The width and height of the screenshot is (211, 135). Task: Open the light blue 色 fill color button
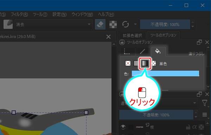coord(165,73)
